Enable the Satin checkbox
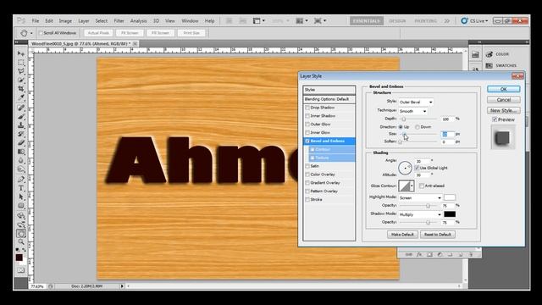 coord(307,166)
